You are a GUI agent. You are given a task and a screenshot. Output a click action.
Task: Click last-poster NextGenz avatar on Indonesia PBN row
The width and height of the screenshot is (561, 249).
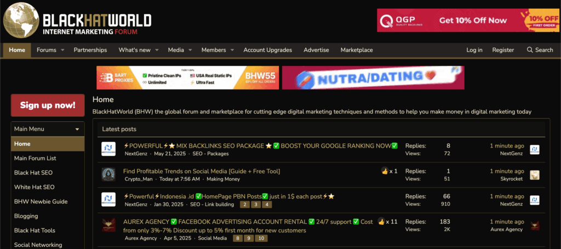point(535,200)
